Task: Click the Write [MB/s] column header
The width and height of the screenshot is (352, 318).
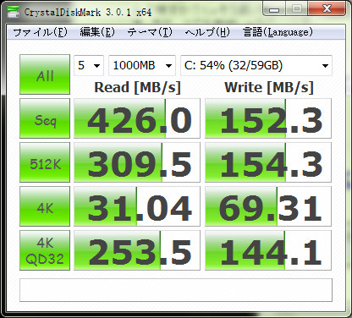Action: 269,87
